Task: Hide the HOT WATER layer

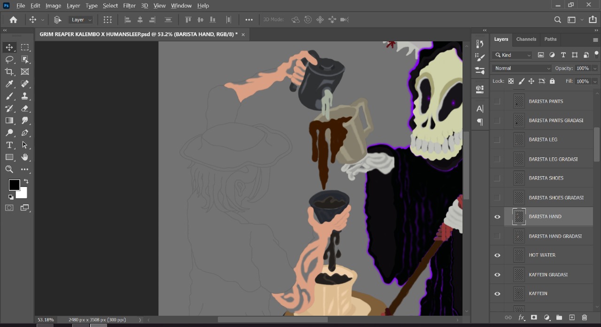Action: tap(497, 255)
